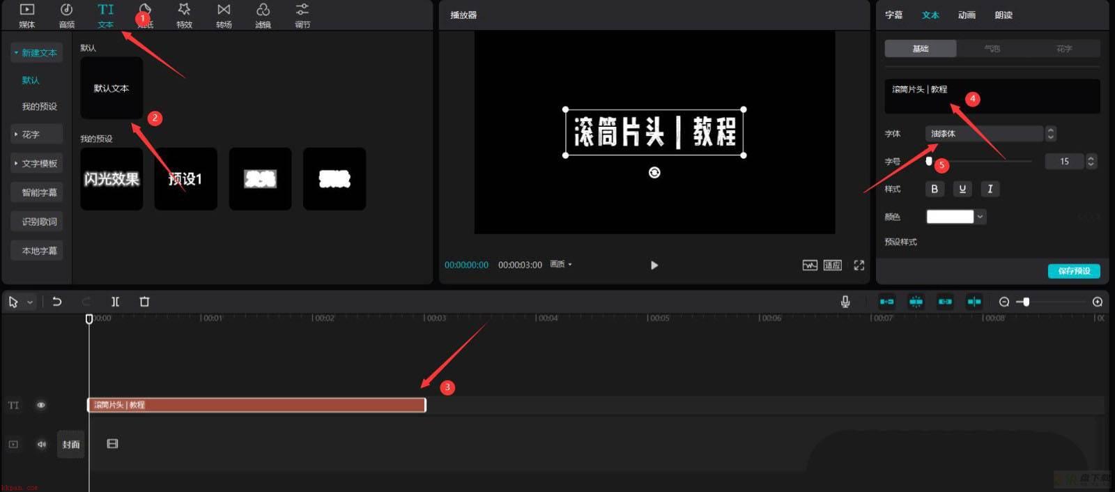Open 本地字幕 in the sidebar

click(36, 251)
